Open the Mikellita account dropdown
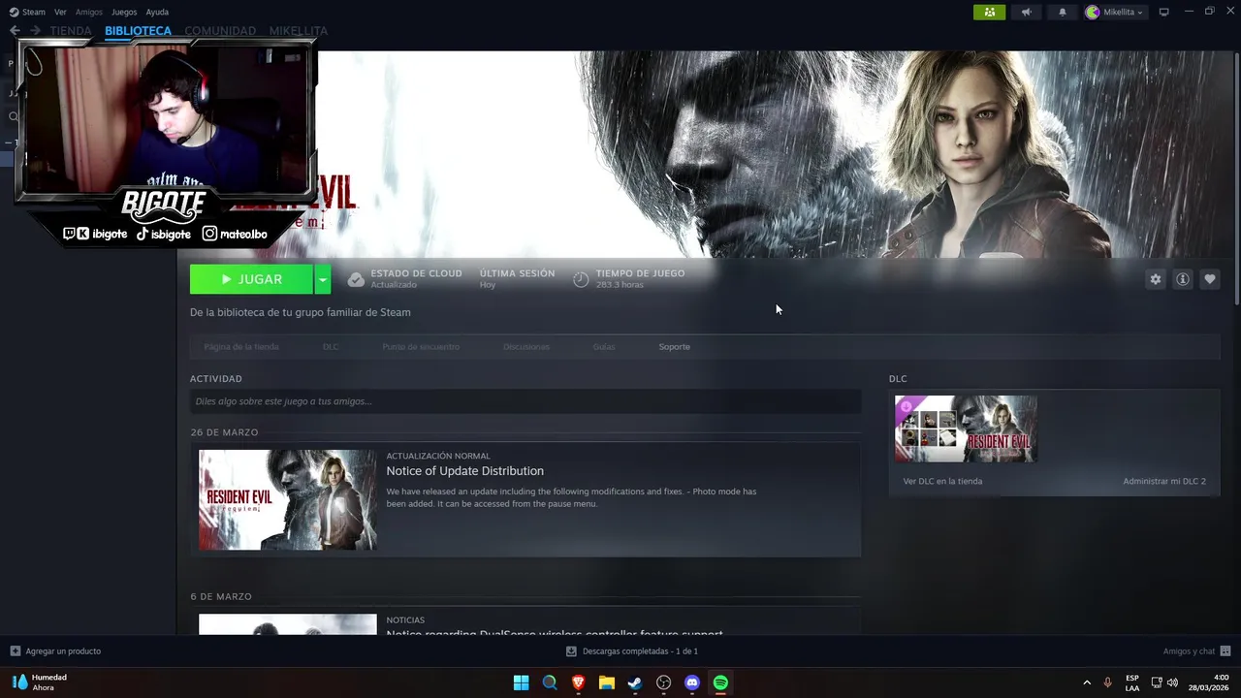The image size is (1241, 698). coord(1115,12)
